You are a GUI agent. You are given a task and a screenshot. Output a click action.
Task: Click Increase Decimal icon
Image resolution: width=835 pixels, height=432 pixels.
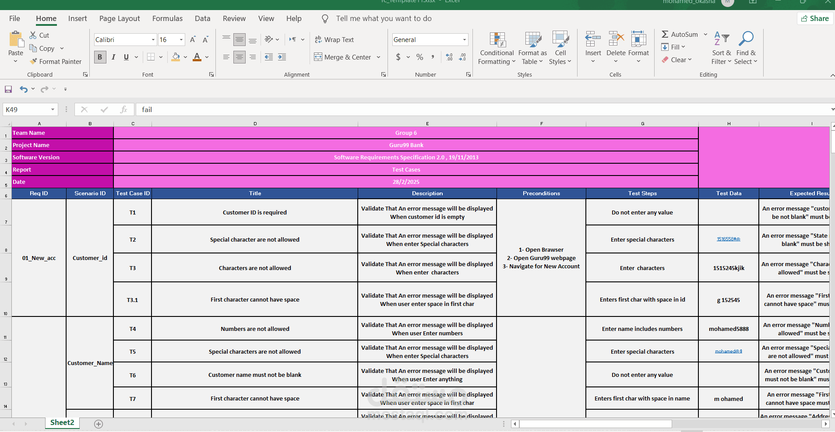449,57
